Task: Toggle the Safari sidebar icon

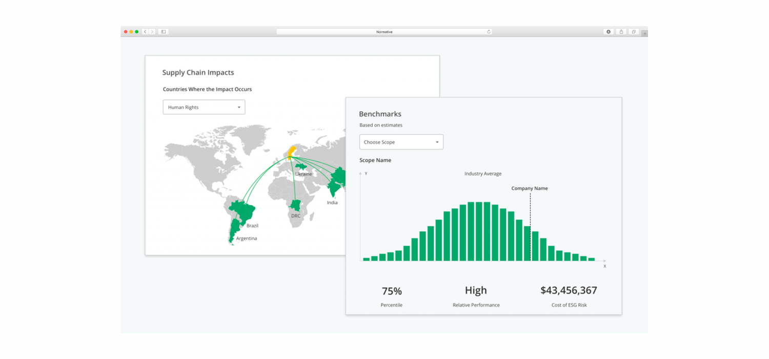Action: [164, 32]
